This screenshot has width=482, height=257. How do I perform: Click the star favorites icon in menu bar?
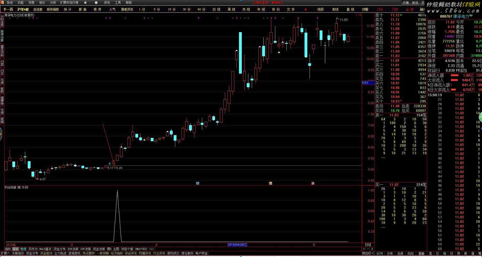[x=85, y=3]
